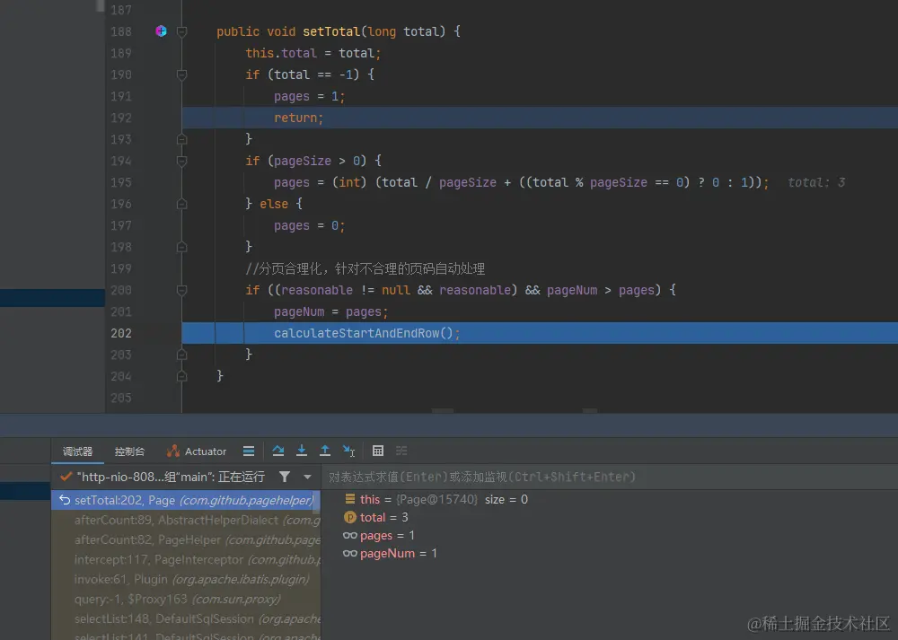898x640 pixels.
Task: Click the Run to Cursor icon
Action: [348, 452]
